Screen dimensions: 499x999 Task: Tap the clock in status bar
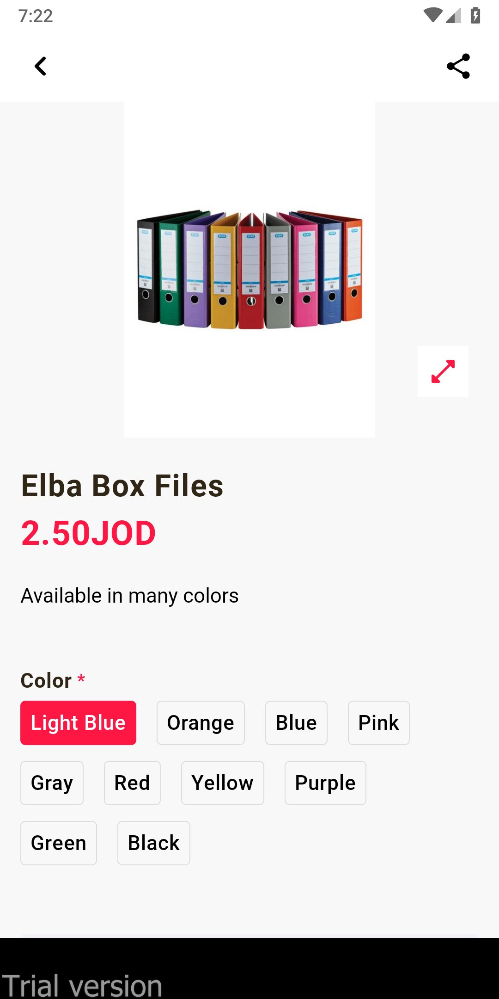[x=36, y=16]
